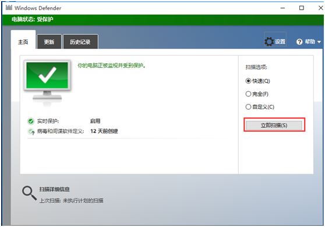
Task: Click the 设置 label text
Action: [x=280, y=42]
